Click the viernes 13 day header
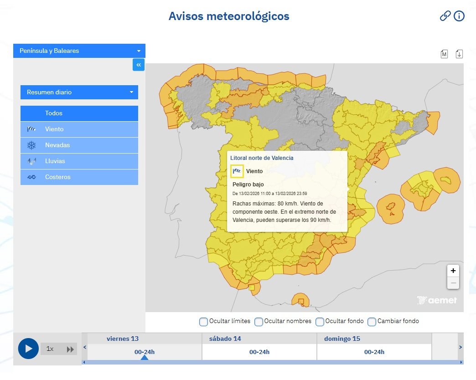Screen dimensions: 476x380 tap(123, 339)
